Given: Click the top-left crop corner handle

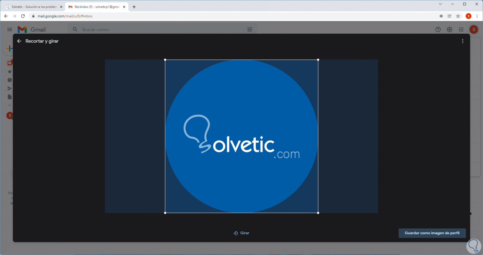Looking at the screenshot, I should pyautogui.click(x=165, y=60).
